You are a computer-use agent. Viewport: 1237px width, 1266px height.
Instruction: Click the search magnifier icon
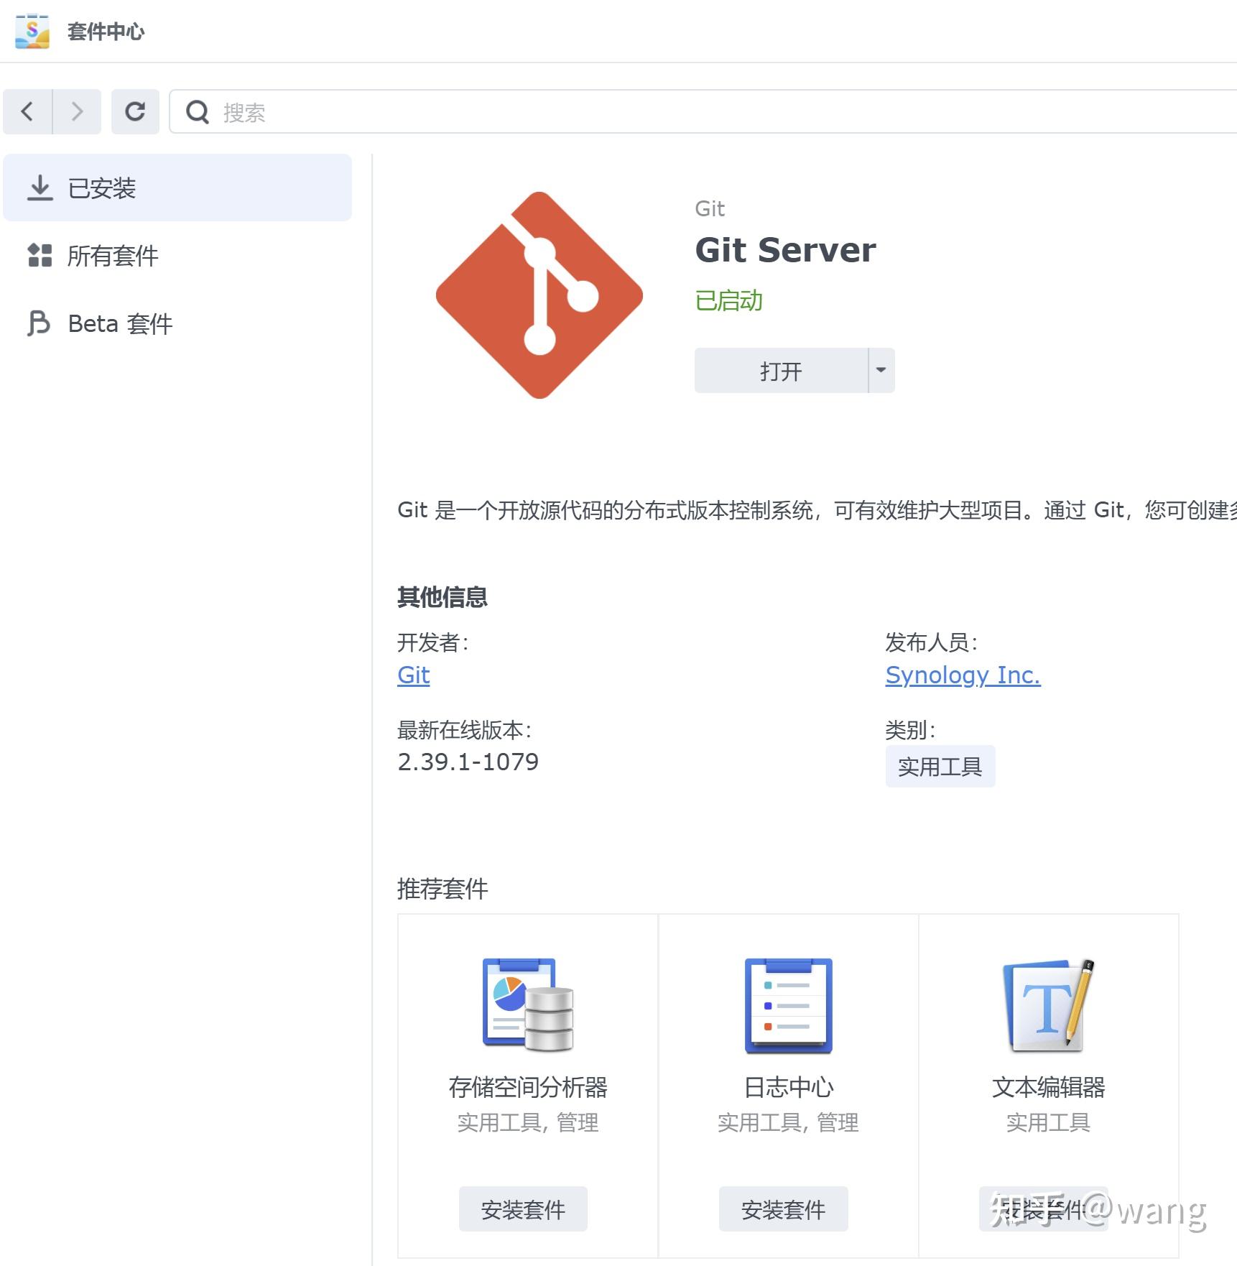point(197,111)
